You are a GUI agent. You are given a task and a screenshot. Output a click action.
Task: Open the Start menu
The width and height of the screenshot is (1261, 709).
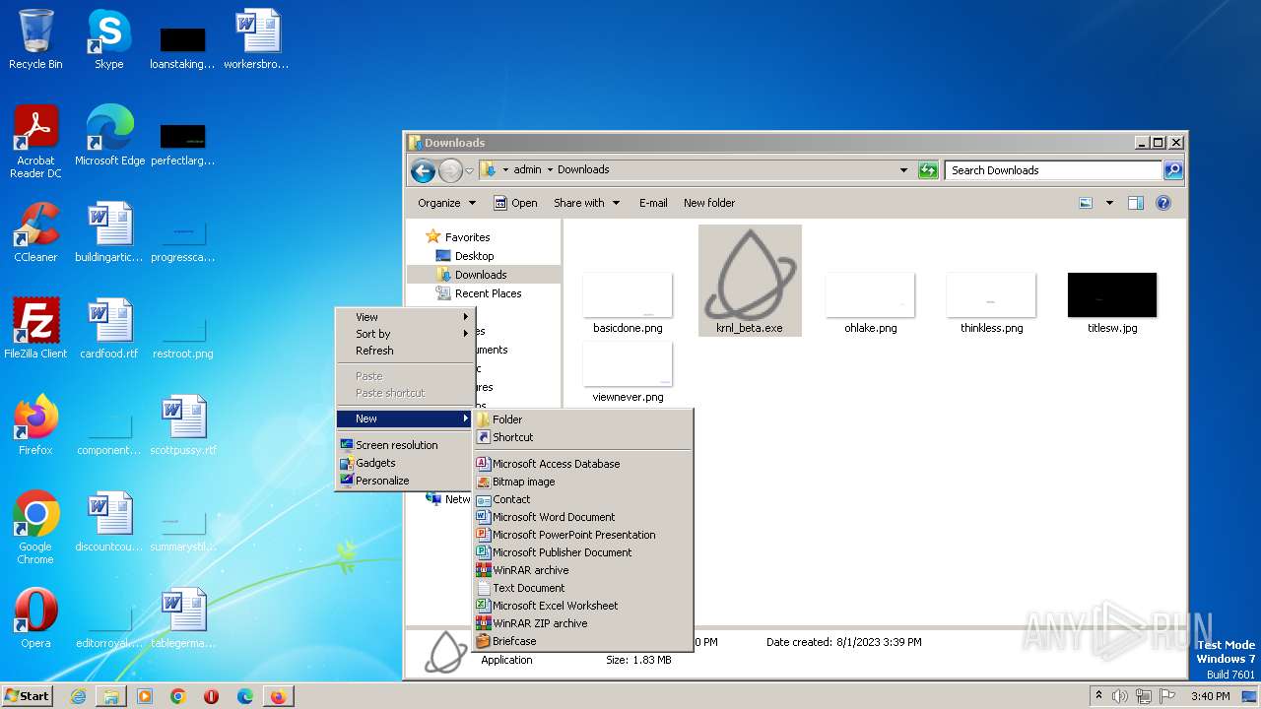click(x=28, y=696)
